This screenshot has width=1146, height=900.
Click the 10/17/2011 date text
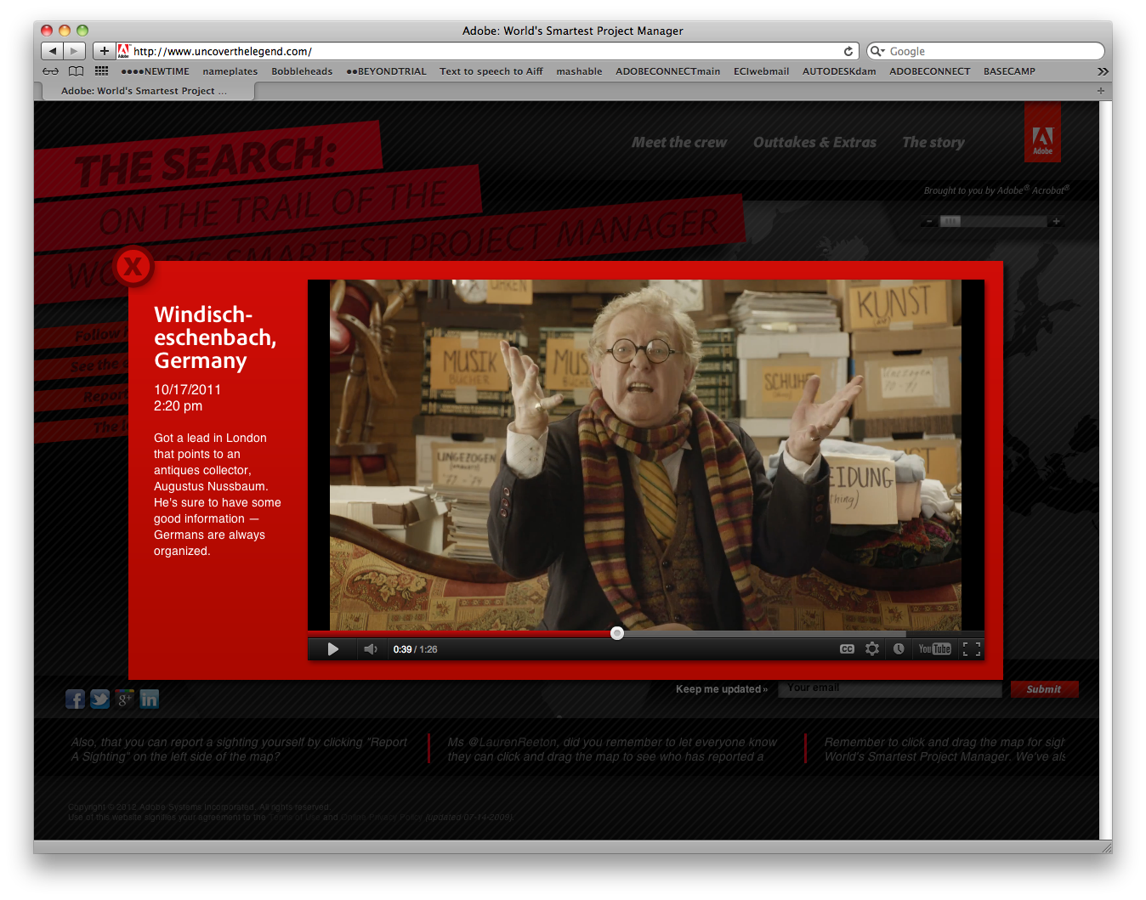click(x=187, y=389)
